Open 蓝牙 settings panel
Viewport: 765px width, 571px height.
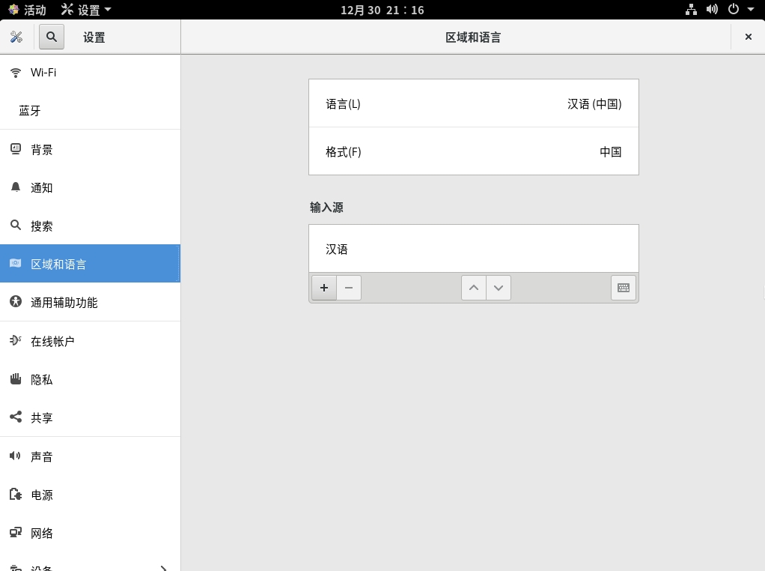tap(91, 111)
